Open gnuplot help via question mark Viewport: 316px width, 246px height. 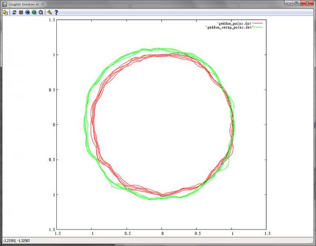pos(56,13)
